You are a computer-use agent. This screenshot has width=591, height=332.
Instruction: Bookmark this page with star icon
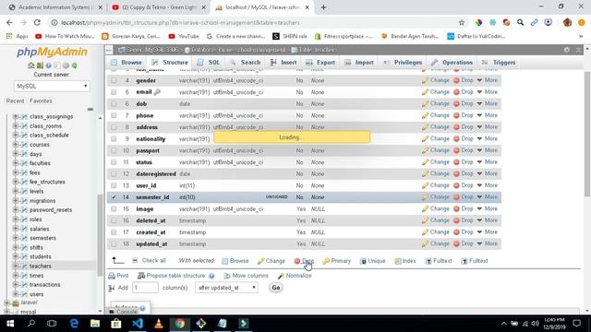(x=462, y=22)
